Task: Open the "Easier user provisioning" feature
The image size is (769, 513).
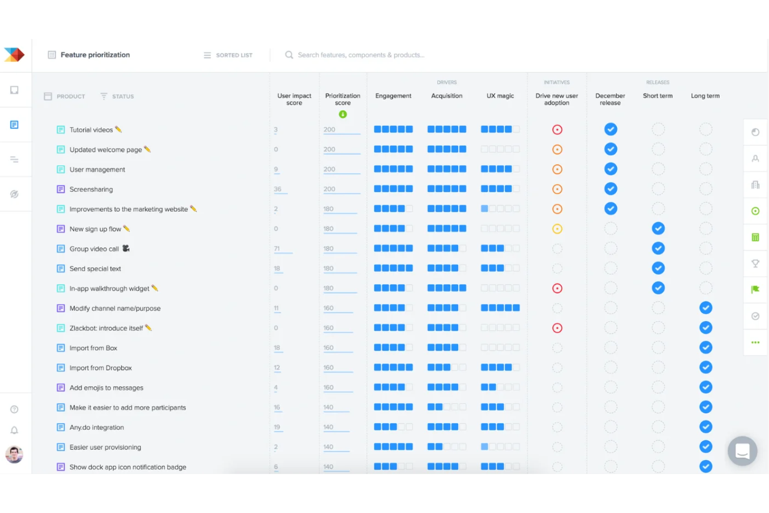Action: (x=105, y=448)
